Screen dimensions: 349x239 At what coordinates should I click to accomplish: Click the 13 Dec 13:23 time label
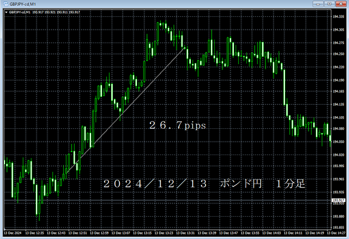coord(164,233)
